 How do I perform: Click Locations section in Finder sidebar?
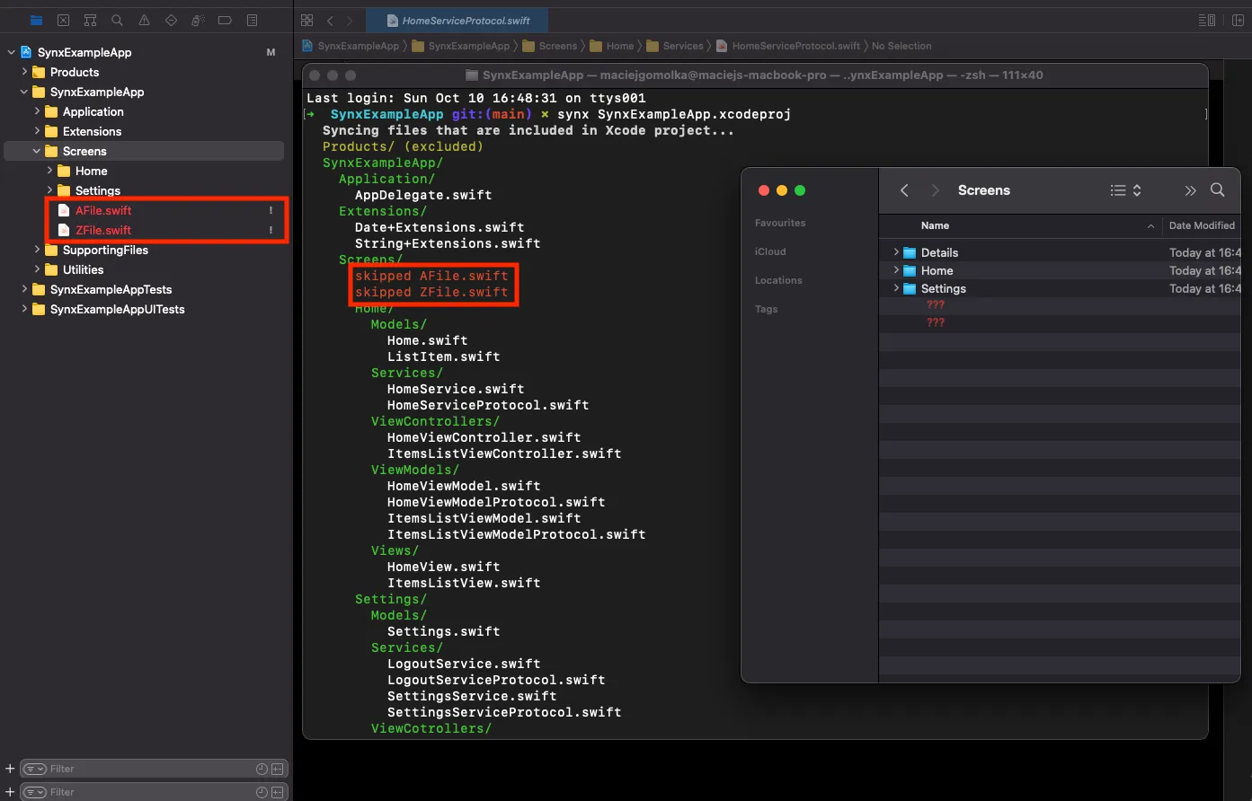[778, 280]
